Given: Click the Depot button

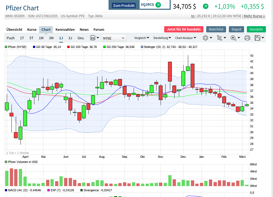Looking at the screenshot, I should click(x=236, y=29).
